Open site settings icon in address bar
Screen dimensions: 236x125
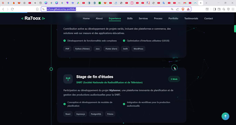[x=43, y=9]
